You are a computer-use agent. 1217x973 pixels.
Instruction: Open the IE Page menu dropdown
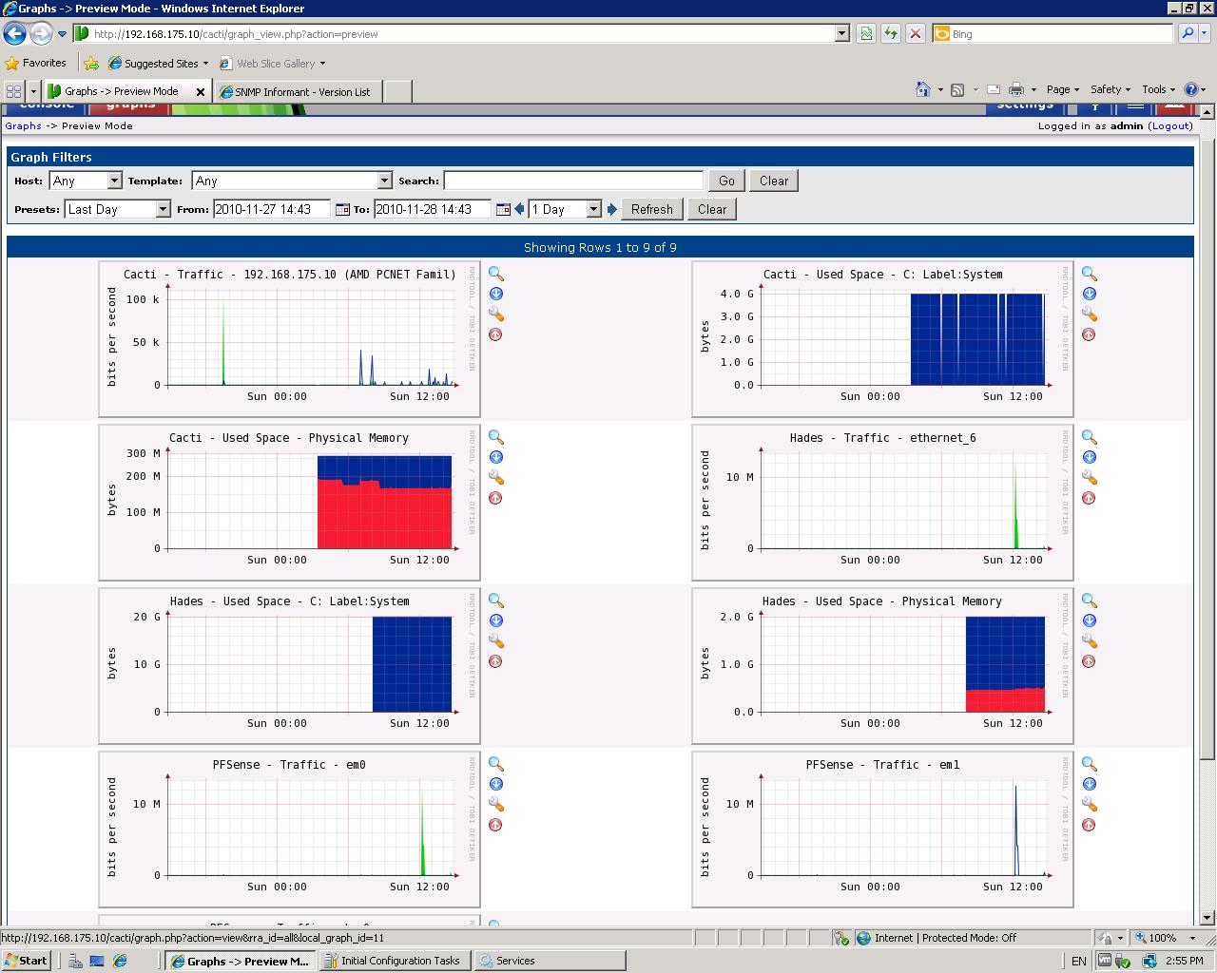(1063, 89)
